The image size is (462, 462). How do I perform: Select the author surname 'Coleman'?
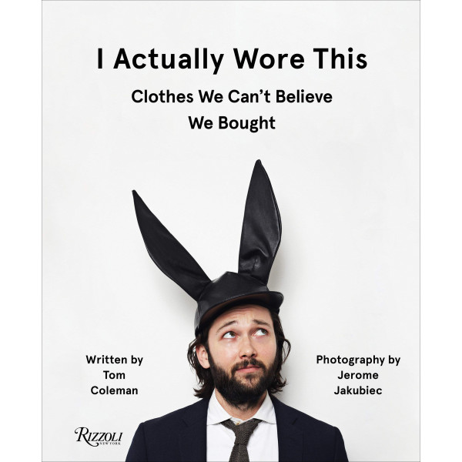[114, 390]
